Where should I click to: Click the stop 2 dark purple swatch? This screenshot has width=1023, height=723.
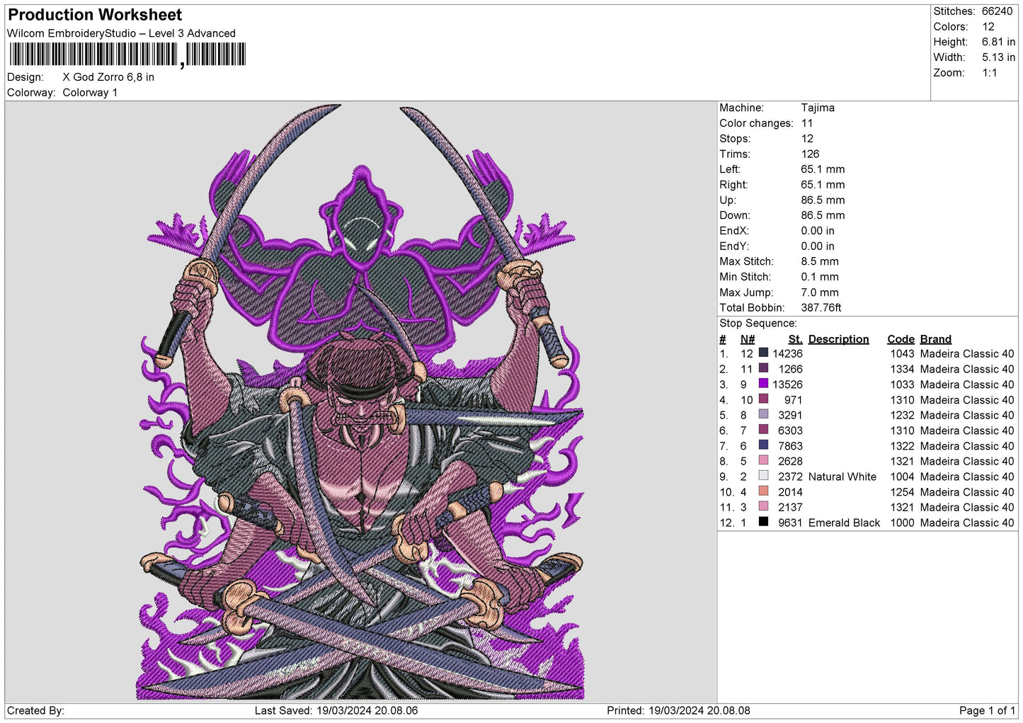[x=763, y=368]
